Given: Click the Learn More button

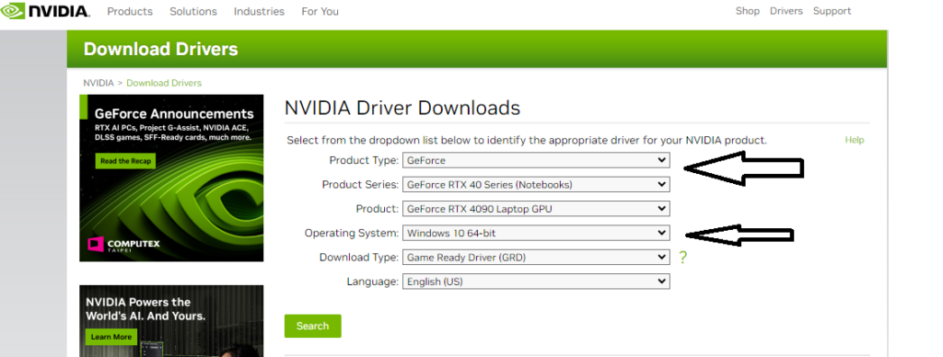Looking at the screenshot, I should point(111,337).
